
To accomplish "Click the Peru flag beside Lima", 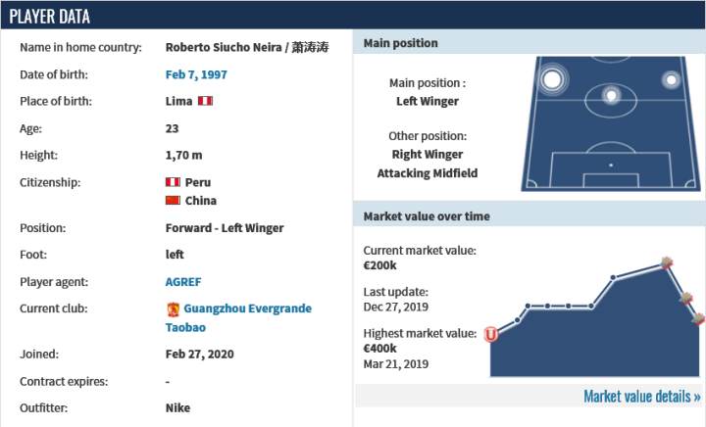I will pos(206,101).
